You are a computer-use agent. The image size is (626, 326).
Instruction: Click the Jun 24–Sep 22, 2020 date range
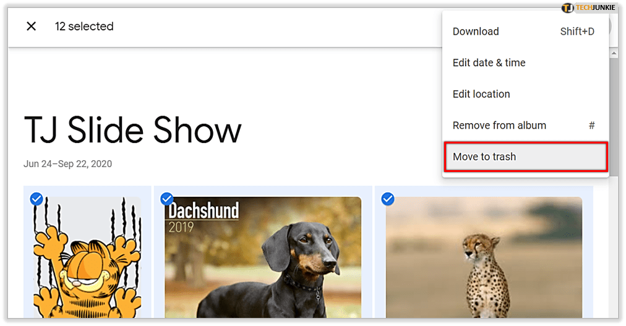pyautogui.click(x=67, y=164)
